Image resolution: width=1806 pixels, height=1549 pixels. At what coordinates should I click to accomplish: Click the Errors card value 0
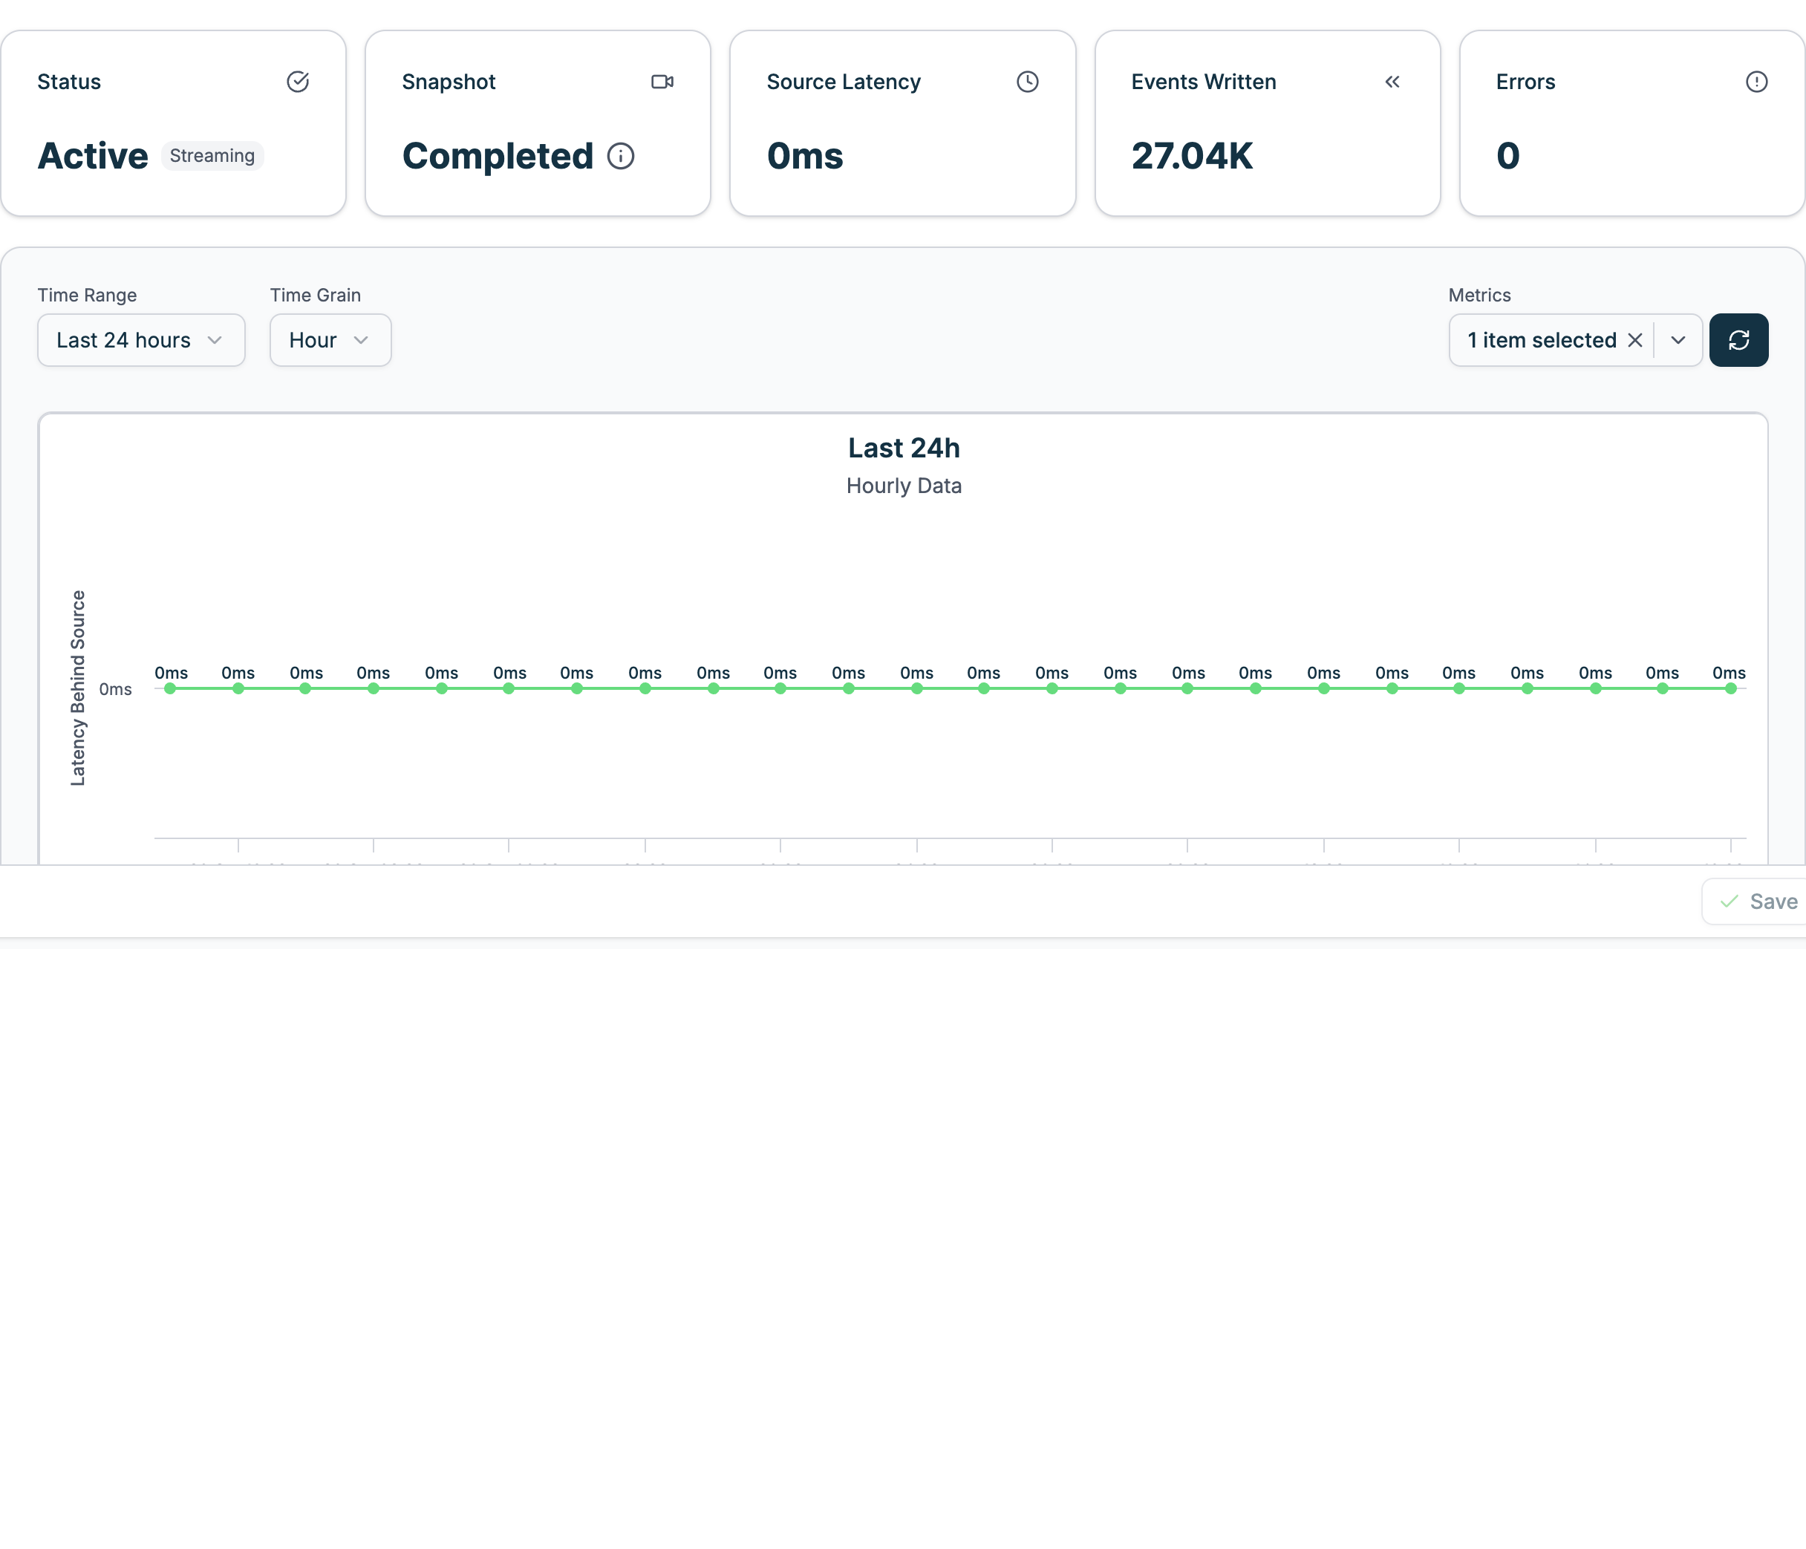point(1508,156)
